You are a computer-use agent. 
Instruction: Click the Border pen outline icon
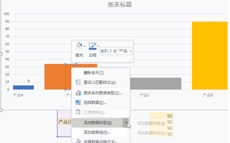[93, 46]
